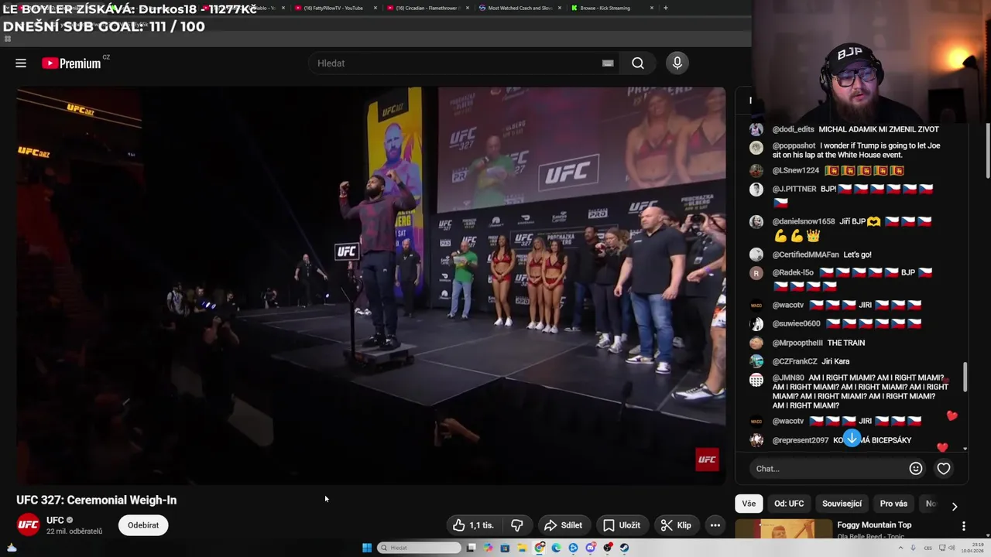Send a heart reaction in chat
Image resolution: width=991 pixels, height=557 pixels.
944,468
